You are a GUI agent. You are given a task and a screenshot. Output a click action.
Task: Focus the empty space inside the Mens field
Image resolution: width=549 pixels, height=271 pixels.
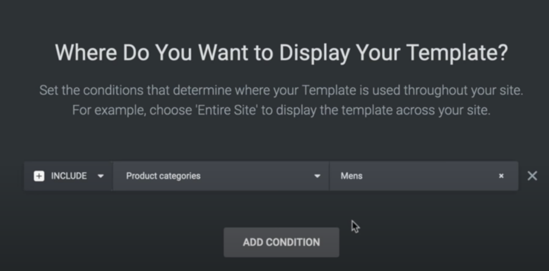[x=431, y=176]
